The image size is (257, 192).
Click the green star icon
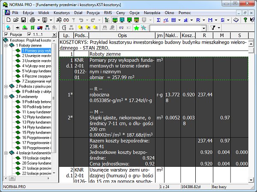(136, 28)
